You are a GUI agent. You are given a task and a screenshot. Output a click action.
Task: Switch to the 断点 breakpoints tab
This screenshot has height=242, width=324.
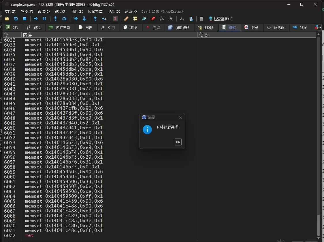point(154,27)
